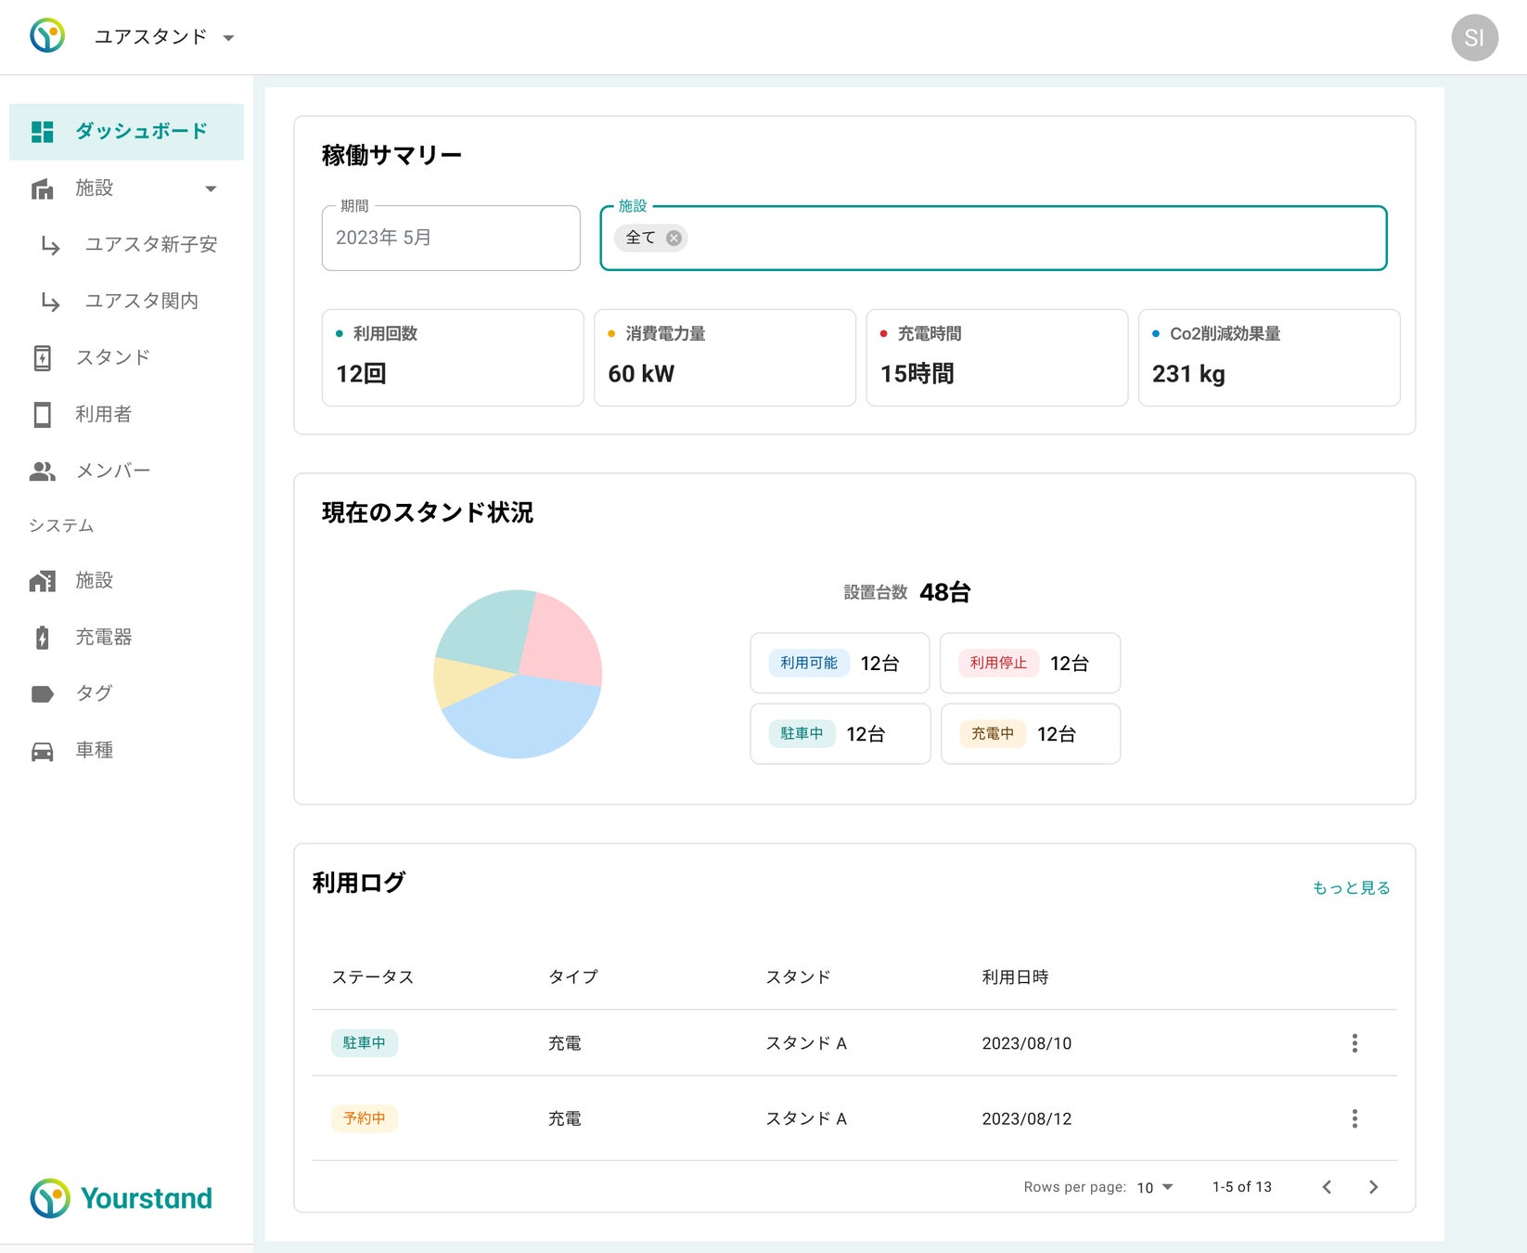Expand the ユアスタンド organization dropdown
The width and height of the screenshot is (1527, 1253).
point(228,38)
